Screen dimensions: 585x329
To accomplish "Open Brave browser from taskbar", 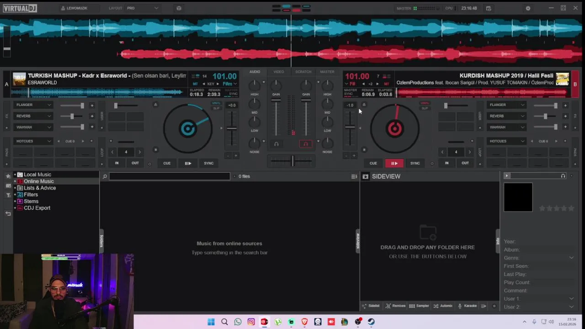I will tap(304, 322).
